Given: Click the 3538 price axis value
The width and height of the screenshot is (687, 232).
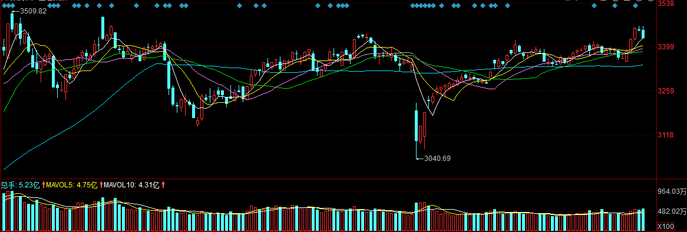Looking at the screenshot, I should [666, 4].
